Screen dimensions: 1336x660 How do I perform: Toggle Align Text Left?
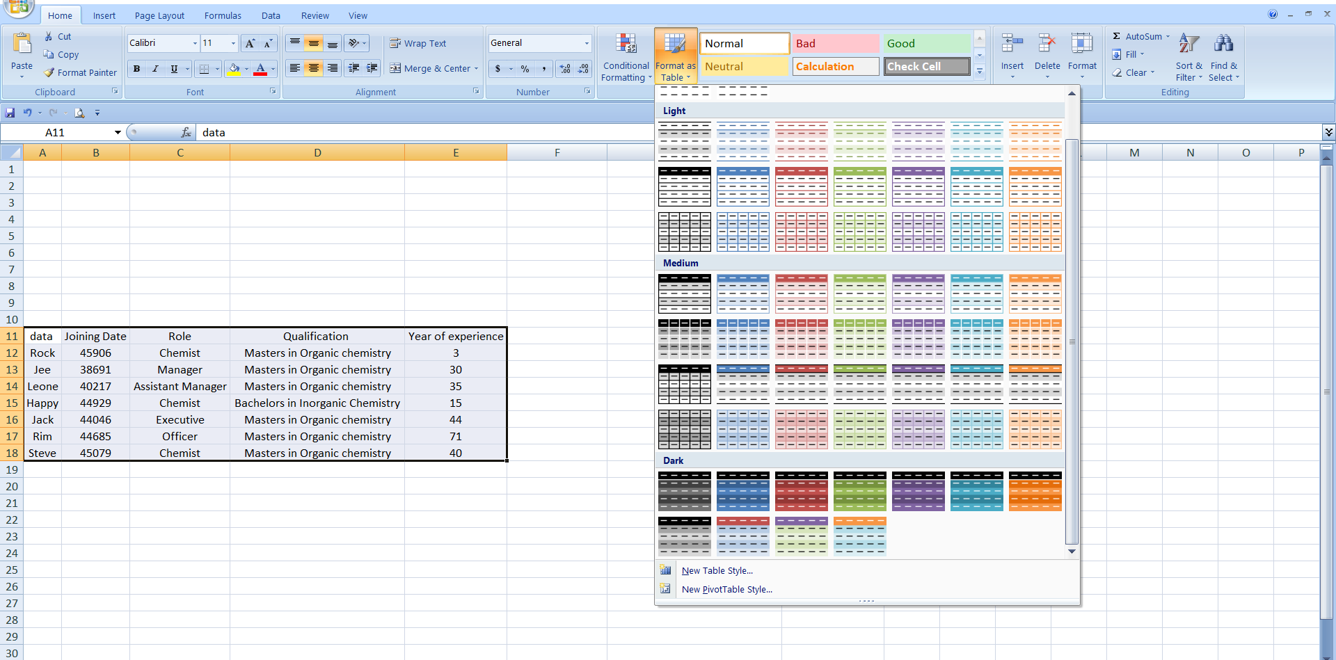tap(295, 68)
